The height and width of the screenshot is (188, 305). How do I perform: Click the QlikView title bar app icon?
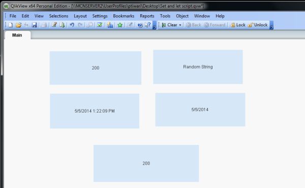6,6
